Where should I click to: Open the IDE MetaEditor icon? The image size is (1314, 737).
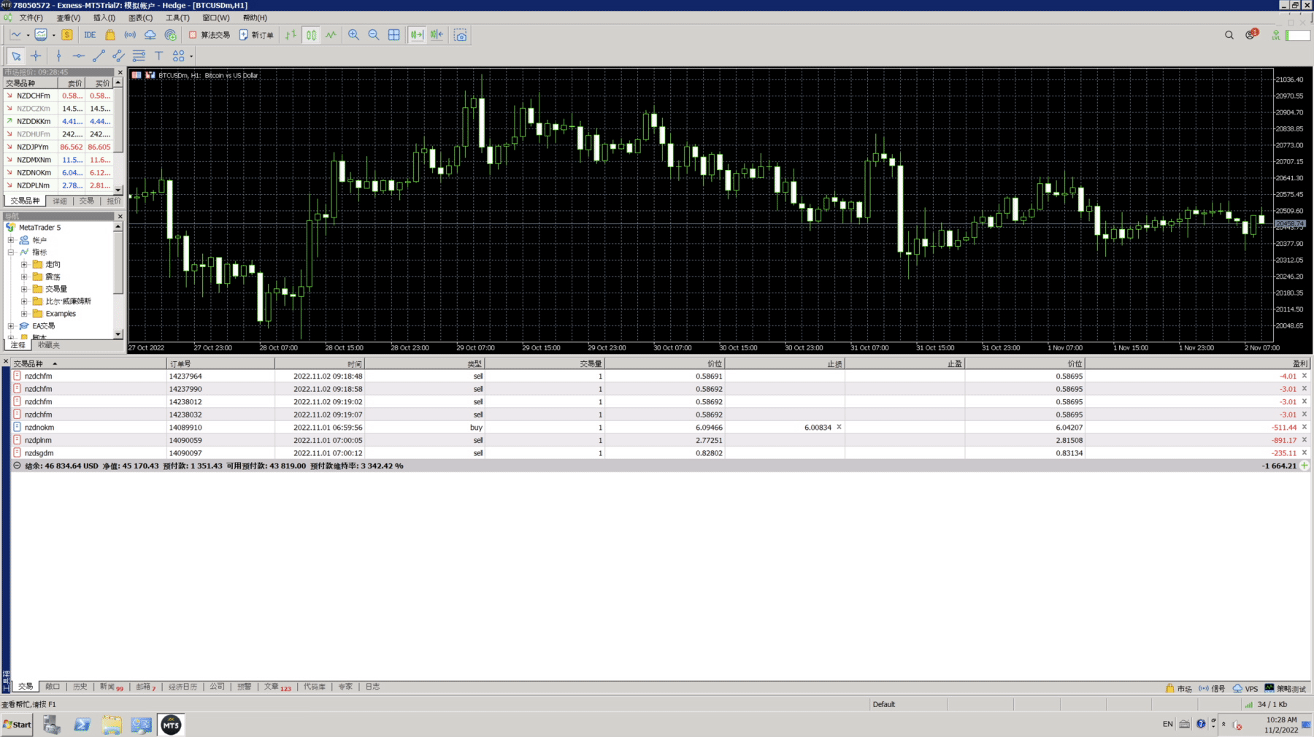point(90,35)
